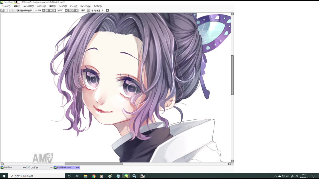Click the redo arrow icon in toolbar
The image size is (319, 179).
pyautogui.click(x=6, y=10)
